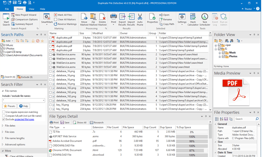Mark All Files in results
This screenshot has width=262, height=157.
coord(63,15)
